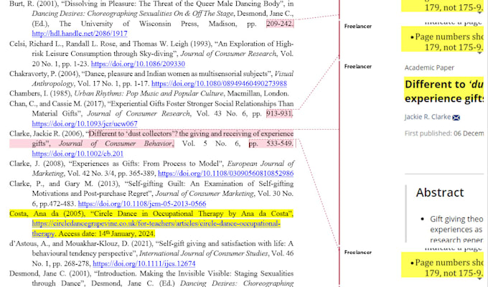Screen dimensions: 488x287
Task: Open the hdl.handle.net/2086/1917 link
Action: coord(80,34)
